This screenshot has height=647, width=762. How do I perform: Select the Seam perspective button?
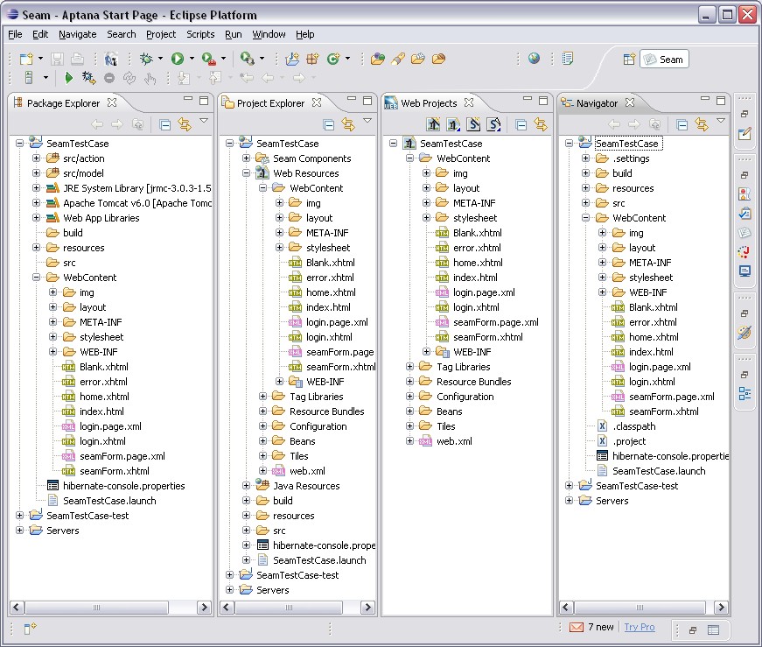click(x=664, y=60)
